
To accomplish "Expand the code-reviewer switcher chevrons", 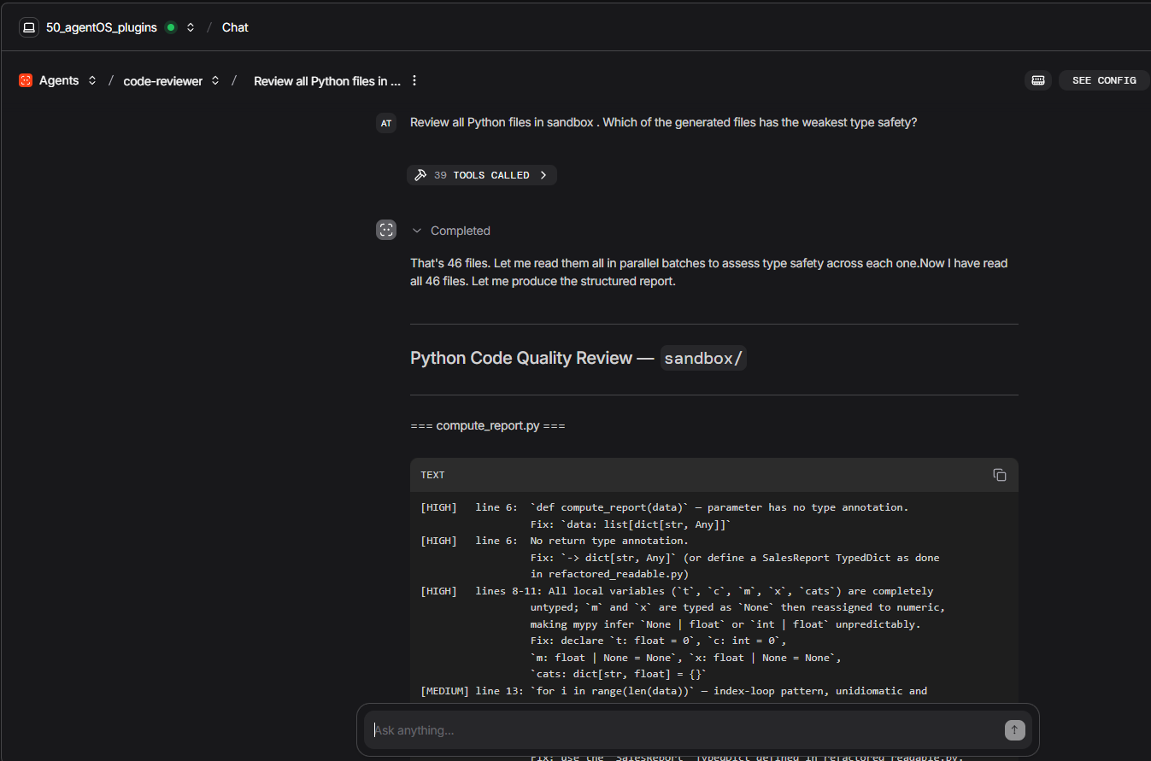I will 215,80.
